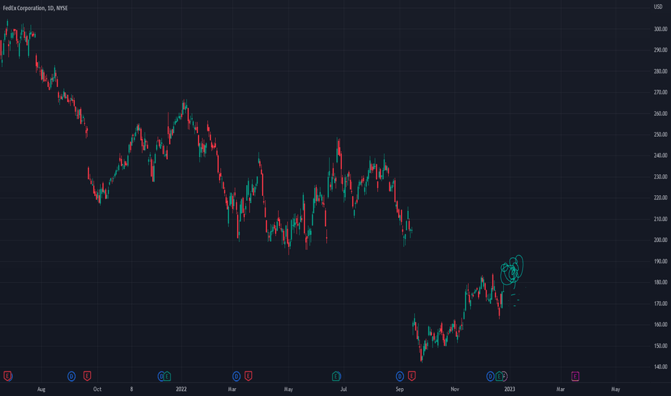Click the blue dividend marker above Mar 2022

236,377
